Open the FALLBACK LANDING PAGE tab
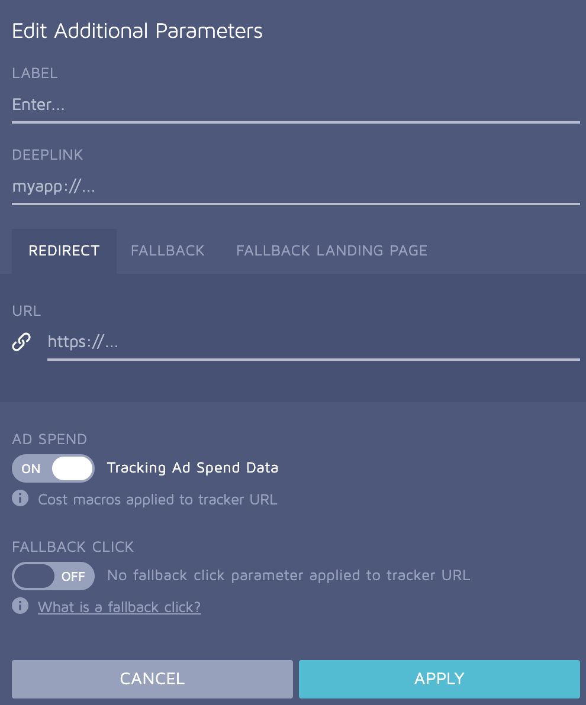 coord(331,251)
